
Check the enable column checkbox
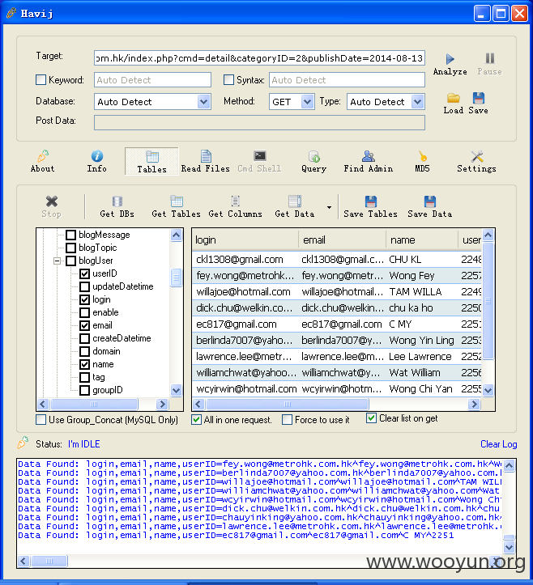pyautogui.click(x=85, y=312)
